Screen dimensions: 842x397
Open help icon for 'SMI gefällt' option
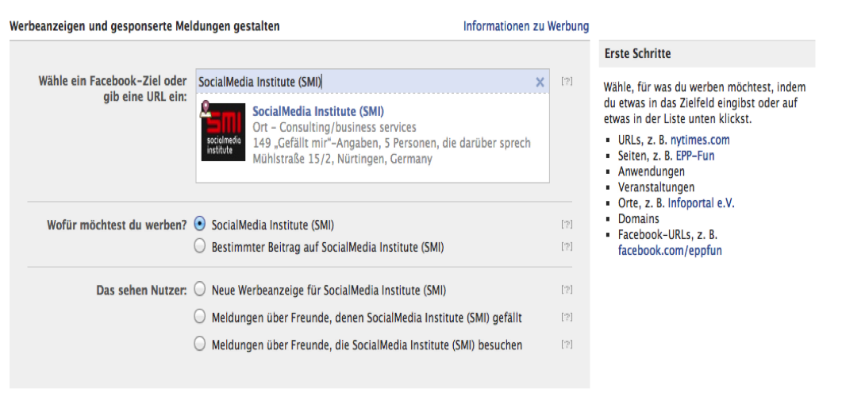tap(567, 317)
